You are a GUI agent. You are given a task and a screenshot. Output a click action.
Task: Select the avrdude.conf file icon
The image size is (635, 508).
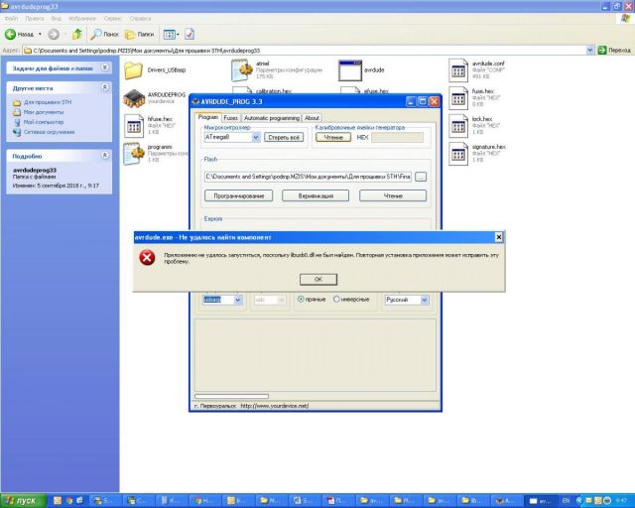click(x=457, y=69)
